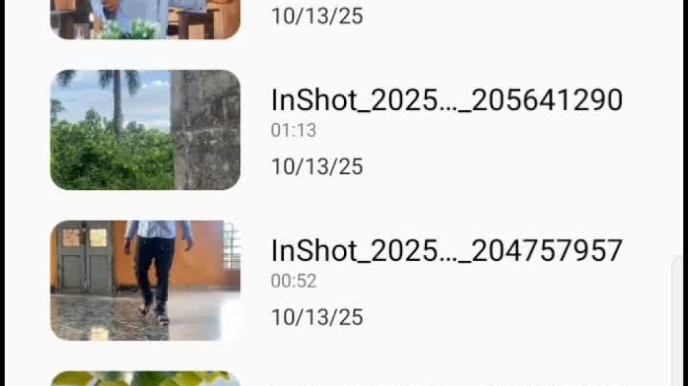Viewport: 688px width, 386px height.
Task: Select the file name ending in 205641290
Action: pyautogui.click(x=447, y=100)
